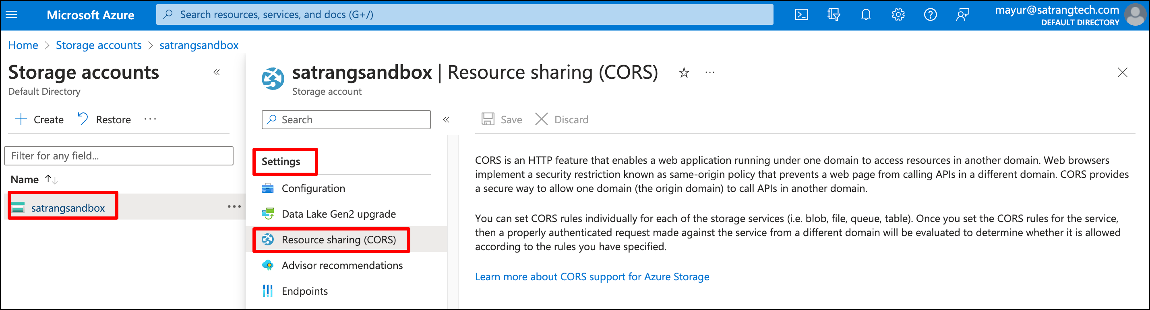Open portal settings gear
Image resolution: width=1150 pixels, height=310 pixels.
click(x=898, y=15)
